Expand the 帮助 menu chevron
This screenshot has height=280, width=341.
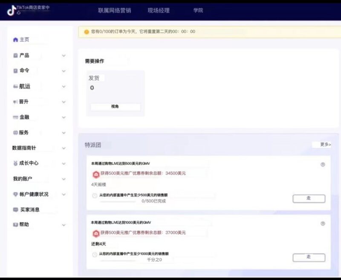64,224
